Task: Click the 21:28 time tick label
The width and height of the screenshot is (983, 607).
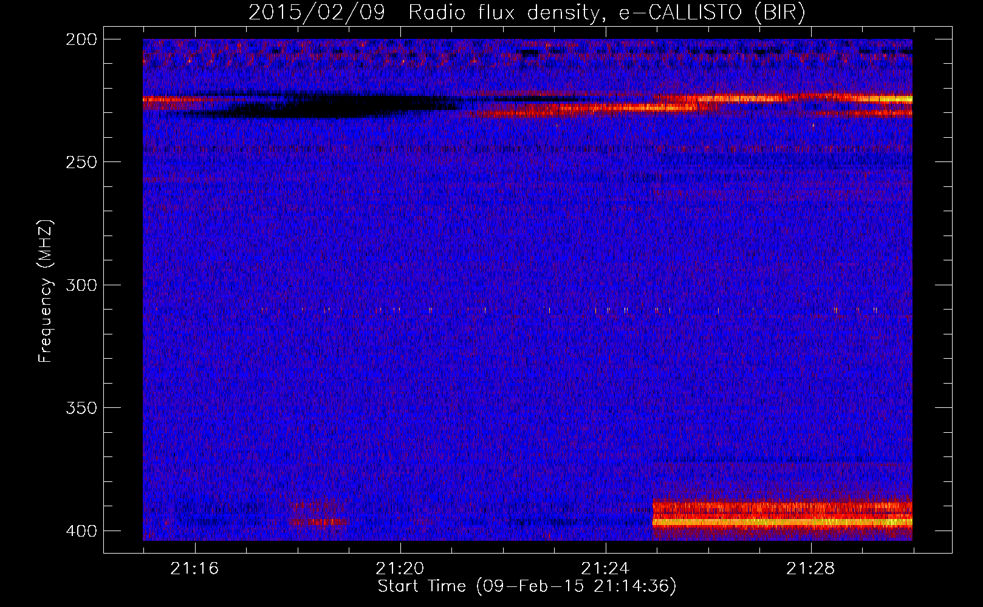Action: point(810,569)
